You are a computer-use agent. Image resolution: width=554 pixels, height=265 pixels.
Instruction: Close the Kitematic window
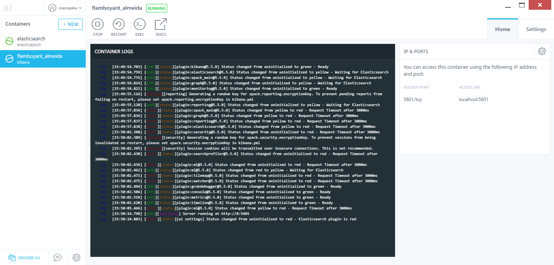pos(541,5)
